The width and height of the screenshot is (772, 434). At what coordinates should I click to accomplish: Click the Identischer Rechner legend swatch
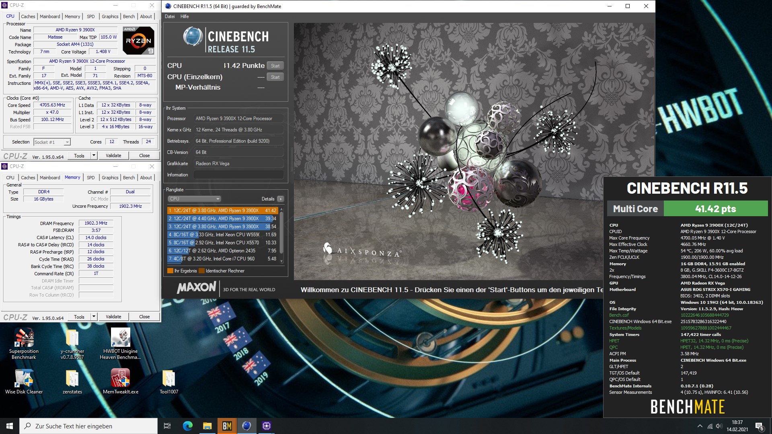[201, 271]
